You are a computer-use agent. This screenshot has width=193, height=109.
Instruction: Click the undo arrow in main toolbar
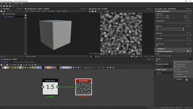[13, 6]
